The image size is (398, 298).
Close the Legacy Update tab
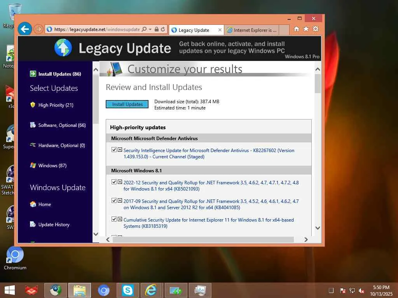[x=220, y=30]
